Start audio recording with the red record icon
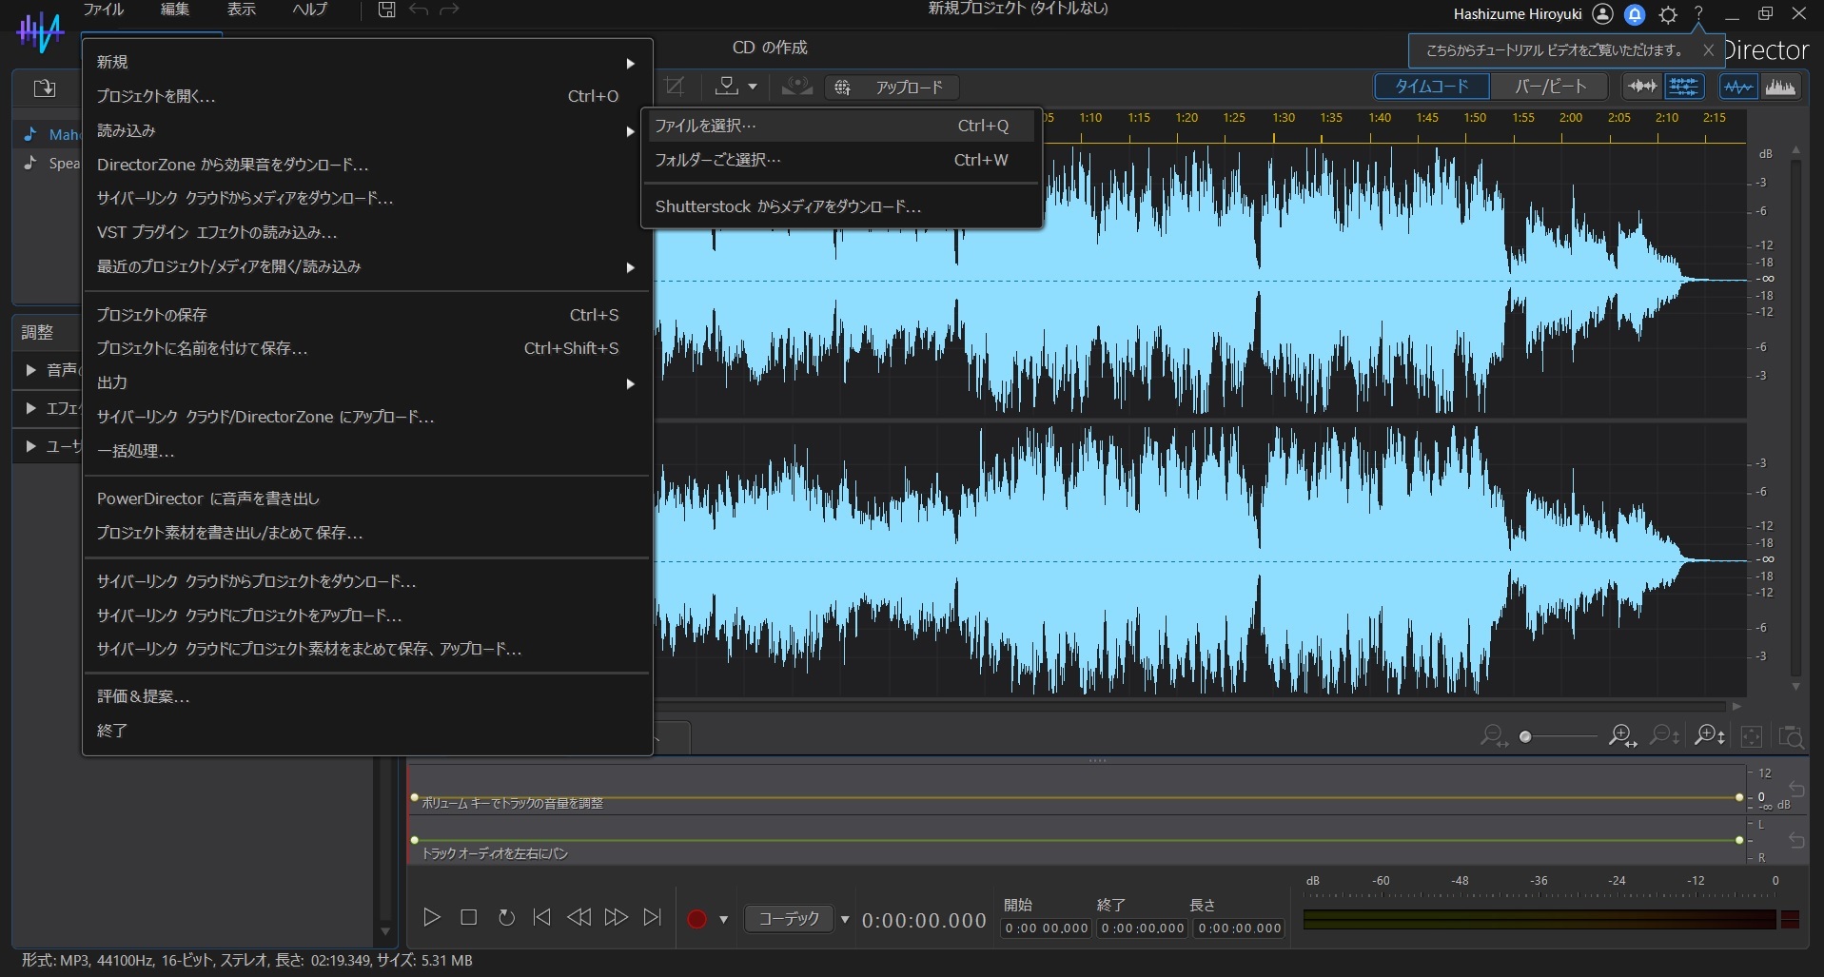Screen dimensions: 1824x977 [x=699, y=919]
